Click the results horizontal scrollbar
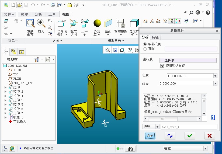222x154 pixels. click(x=172, y=119)
